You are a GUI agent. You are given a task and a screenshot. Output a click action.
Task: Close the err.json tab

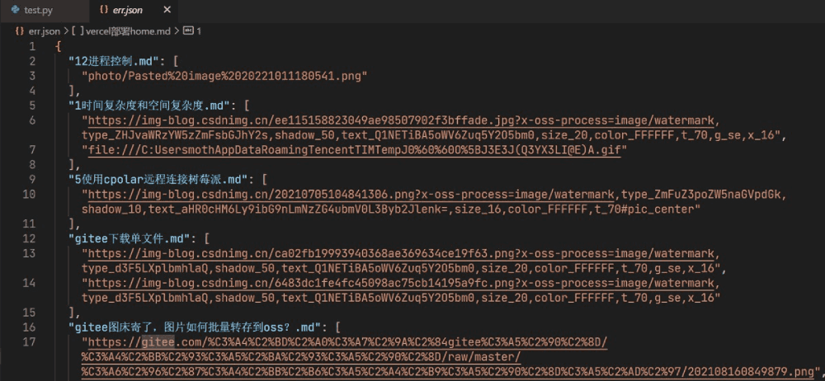[167, 11]
